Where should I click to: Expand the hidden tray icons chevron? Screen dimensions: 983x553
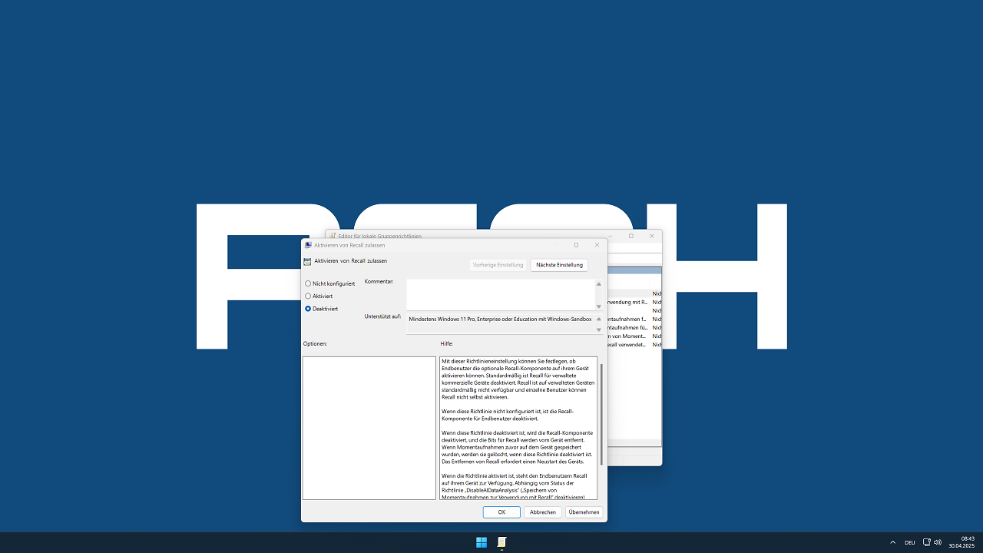tap(892, 542)
